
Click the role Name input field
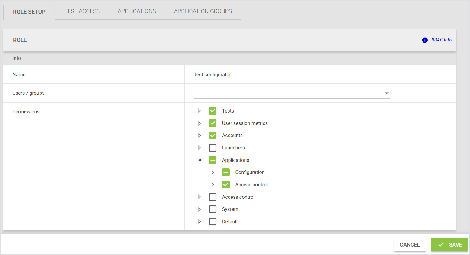pyautogui.click(x=320, y=75)
